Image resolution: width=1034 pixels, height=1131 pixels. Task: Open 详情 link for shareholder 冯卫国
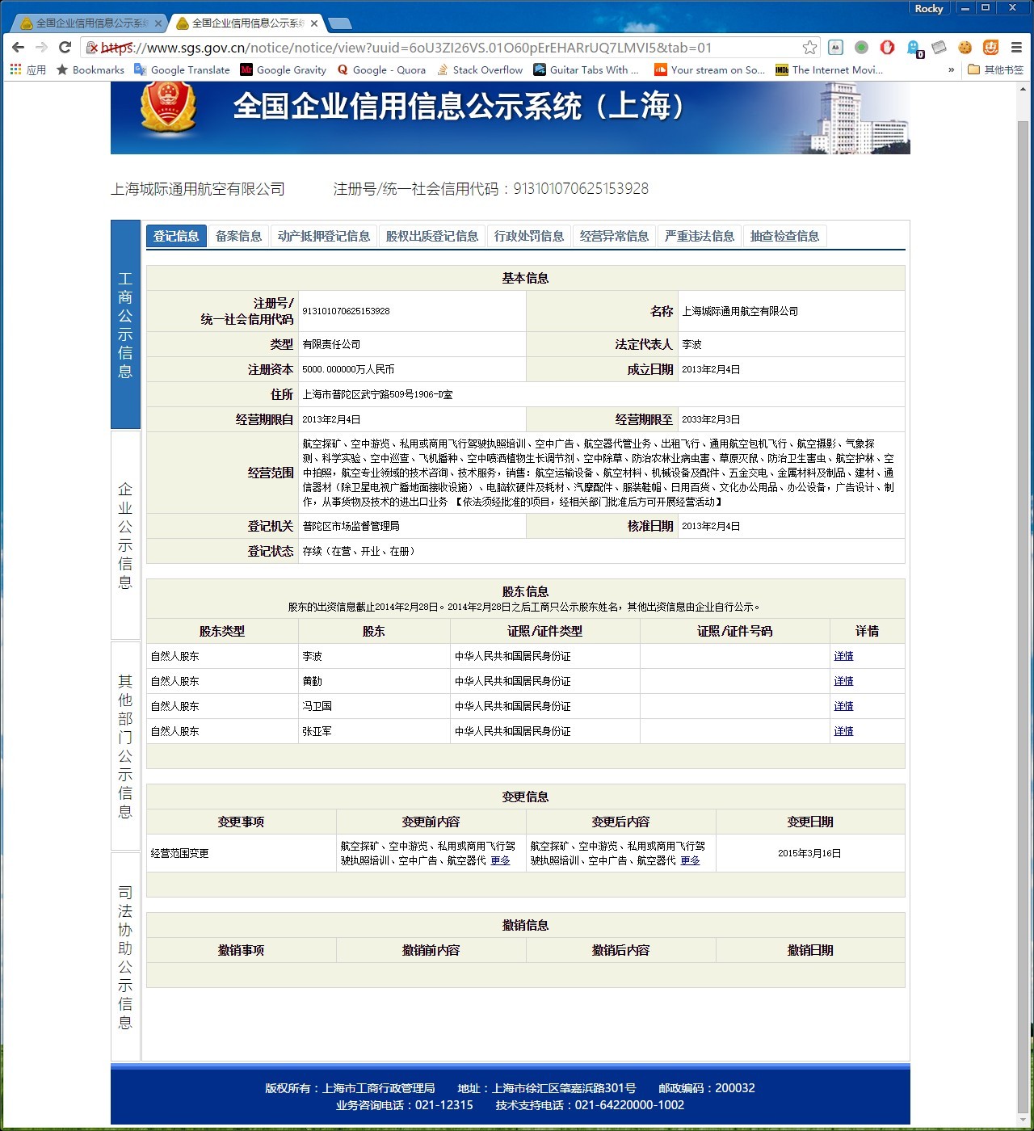click(x=843, y=706)
